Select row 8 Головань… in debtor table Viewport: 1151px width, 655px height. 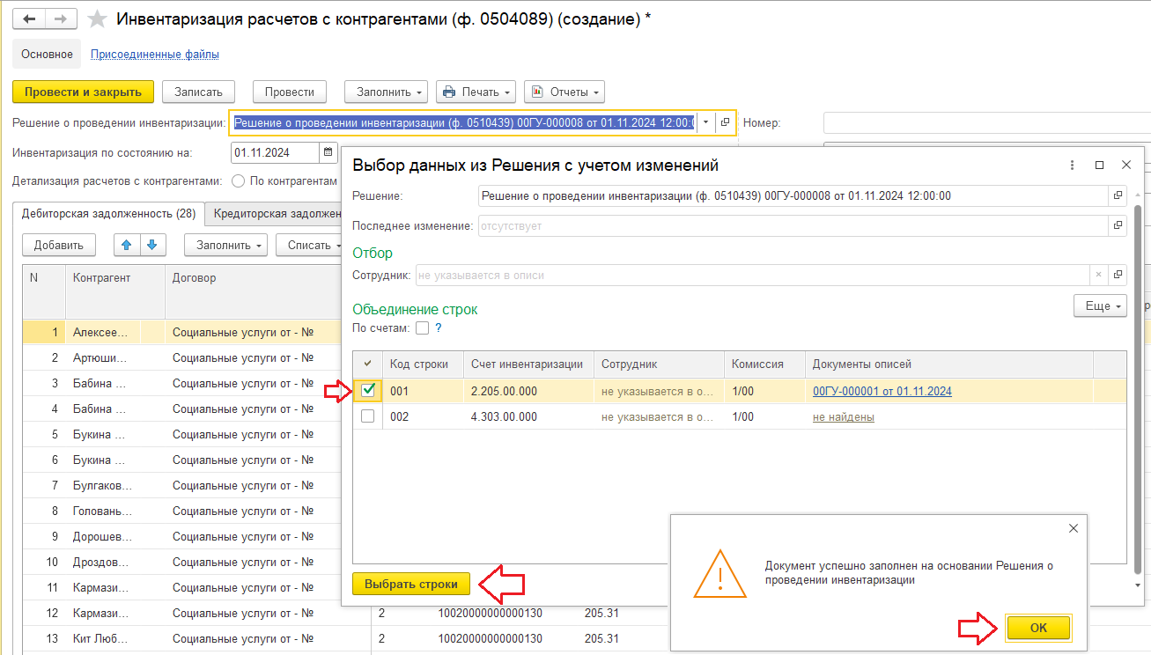point(181,511)
